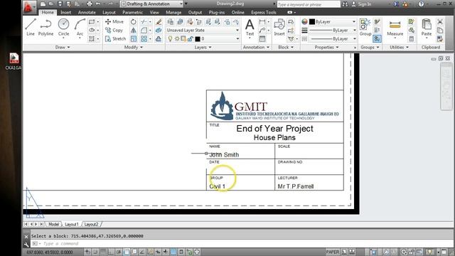
Task: Click the Table icon in Annotation panel
Action: [262, 38]
